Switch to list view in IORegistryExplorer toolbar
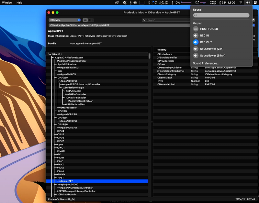259x203 pixels. click(85, 20)
